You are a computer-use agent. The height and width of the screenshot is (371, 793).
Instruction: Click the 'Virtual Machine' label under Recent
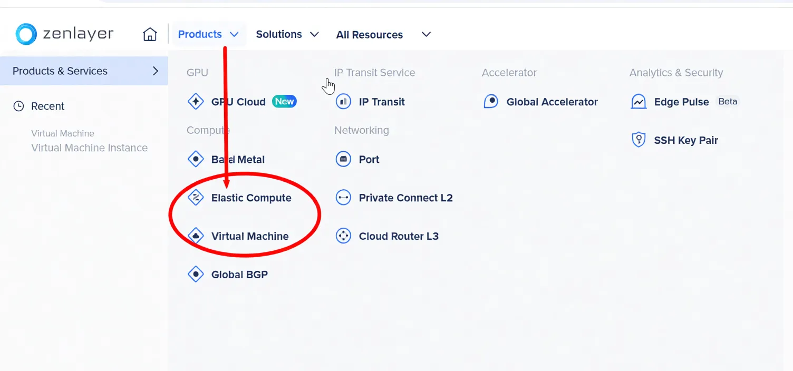[x=62, y=133]
